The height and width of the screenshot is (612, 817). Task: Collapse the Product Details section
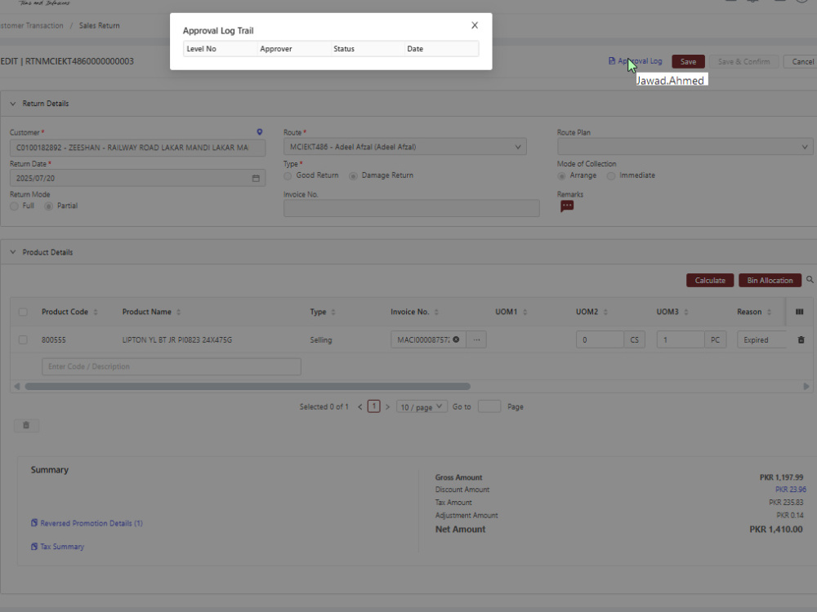[x=12, y=252]
